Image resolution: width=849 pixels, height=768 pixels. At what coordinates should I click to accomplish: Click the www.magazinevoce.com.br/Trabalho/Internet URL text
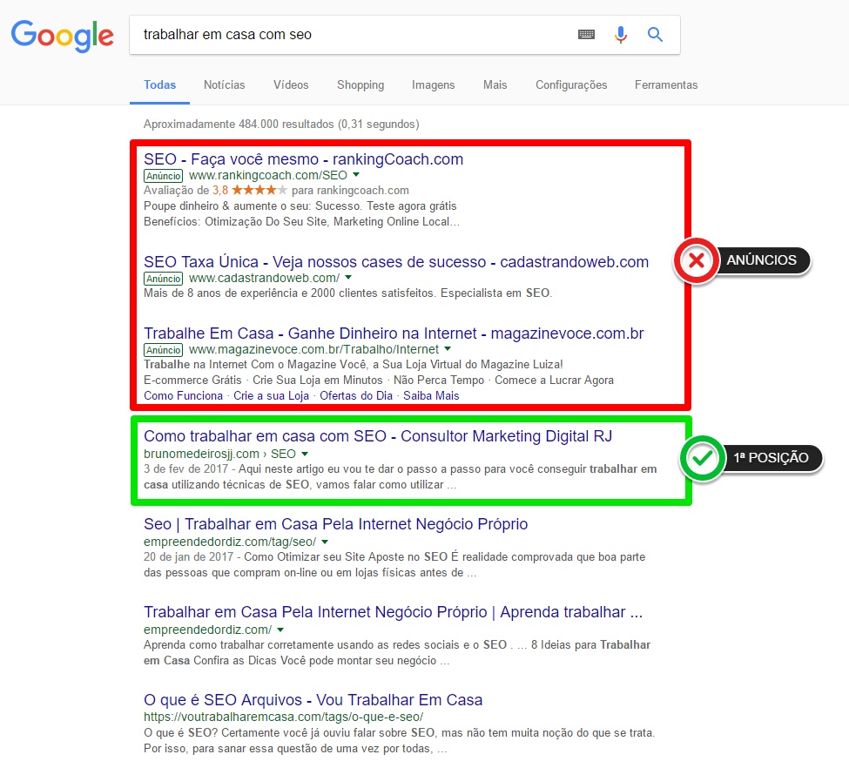[x=313, y=349]
